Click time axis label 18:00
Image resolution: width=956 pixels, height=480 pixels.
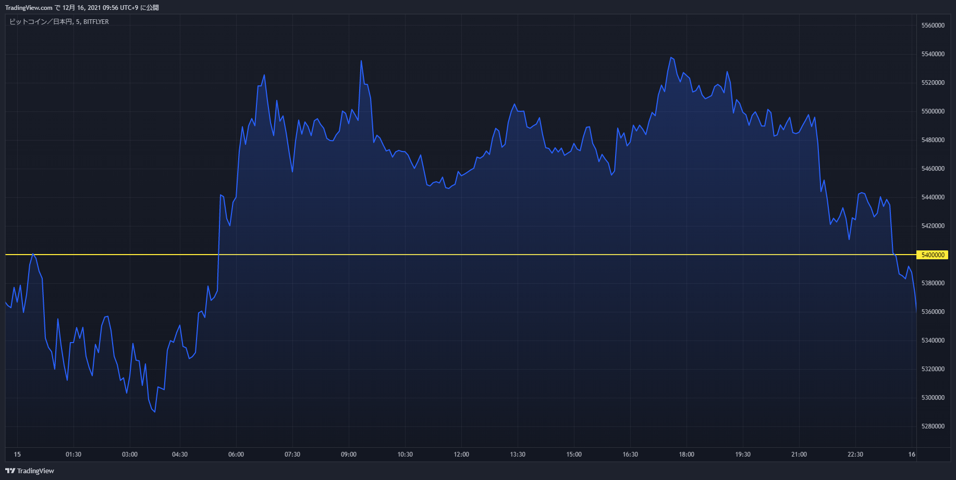pos(687,454)
